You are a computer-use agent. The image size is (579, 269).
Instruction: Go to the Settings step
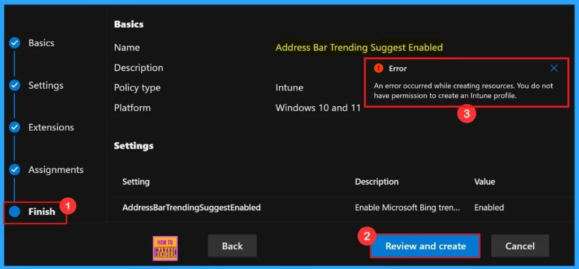pyautogui.click(x=46, y=85)
